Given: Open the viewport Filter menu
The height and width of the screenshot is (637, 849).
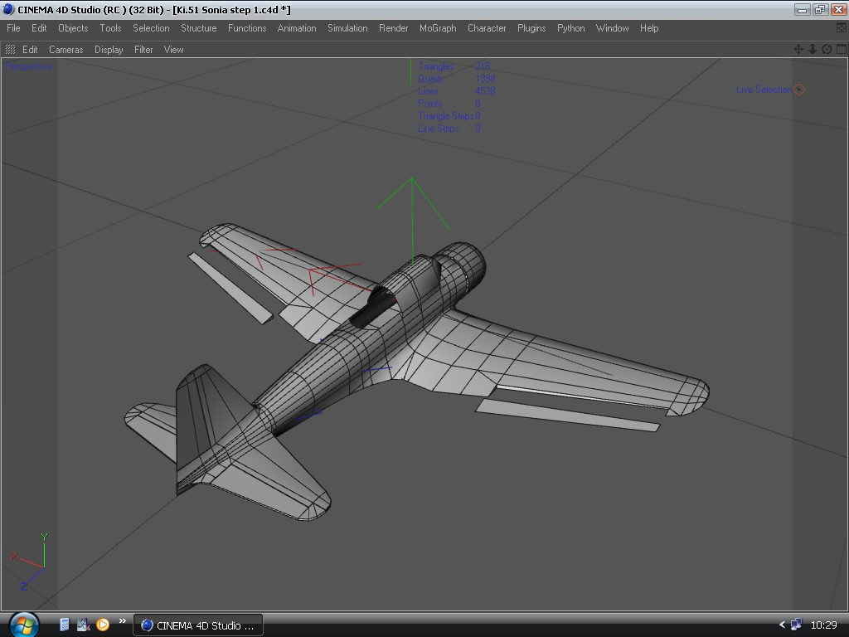Looking at the screenshot, I should pos(143,49).
